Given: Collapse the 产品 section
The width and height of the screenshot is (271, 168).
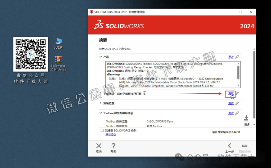Looking at the screenshot, I should (x=101, y=57).
